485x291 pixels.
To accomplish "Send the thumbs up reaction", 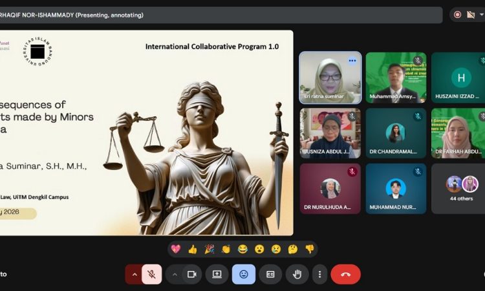I will [x=193, y=249].
